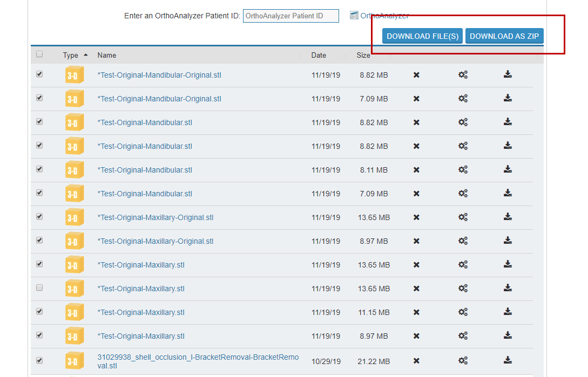The image size is (588, 377).
Task: Open gears settings for 13.65 MB Maxillary-Original.stl
Action: pos(463,217)
